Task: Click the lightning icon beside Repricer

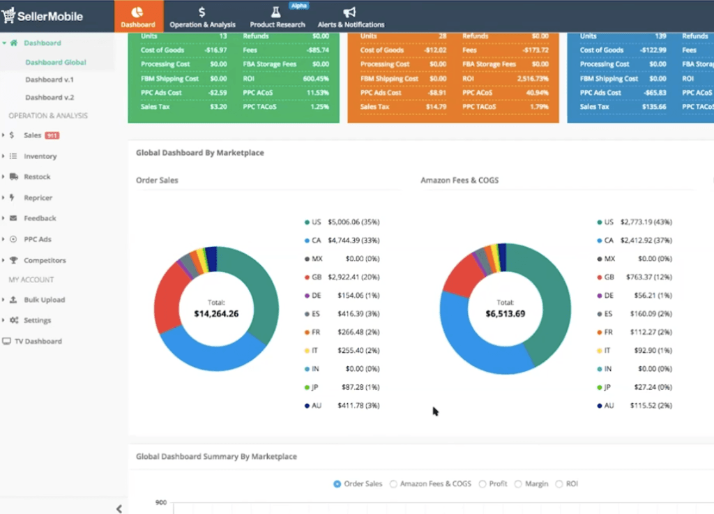Action: click(13, 197)
